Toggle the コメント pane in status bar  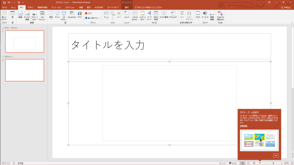coord(233,163)
